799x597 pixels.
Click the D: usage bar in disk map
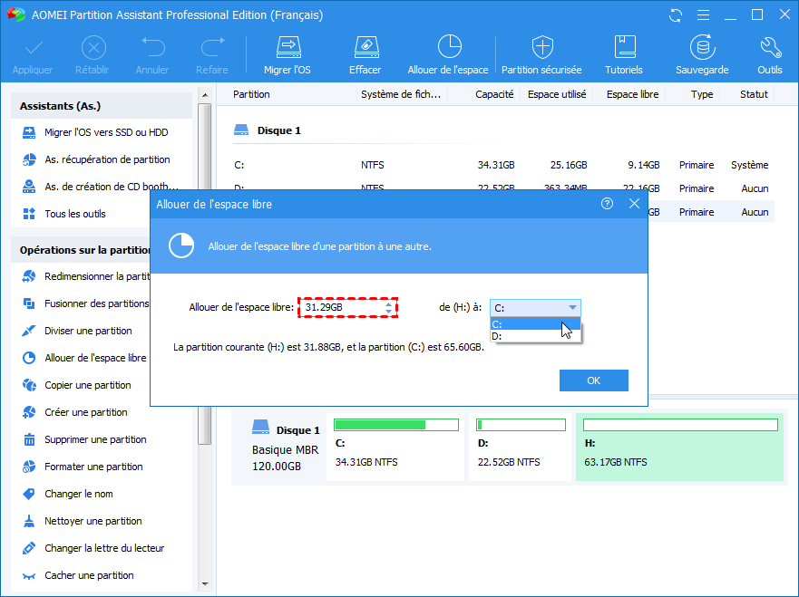pyautogui.click(x=521, y=425)
